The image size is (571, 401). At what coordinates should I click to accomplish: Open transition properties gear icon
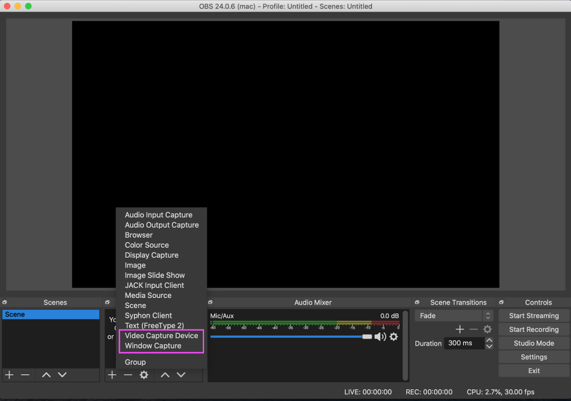coord(487,330)
